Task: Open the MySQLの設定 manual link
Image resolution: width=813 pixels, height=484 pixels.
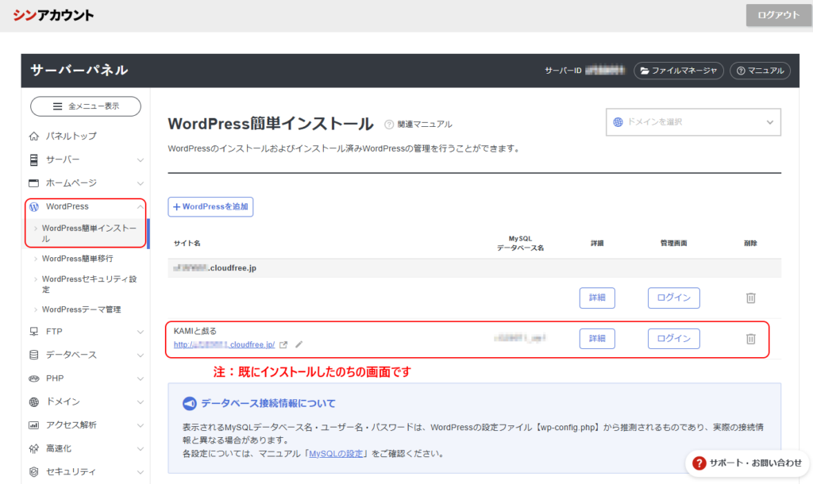Action: [336, 454]
